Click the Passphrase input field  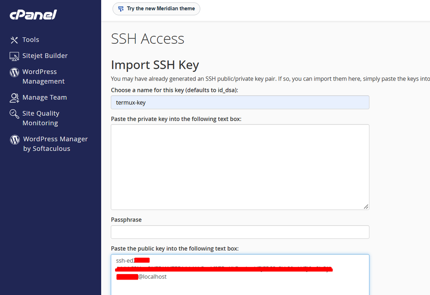pos(240,232)
